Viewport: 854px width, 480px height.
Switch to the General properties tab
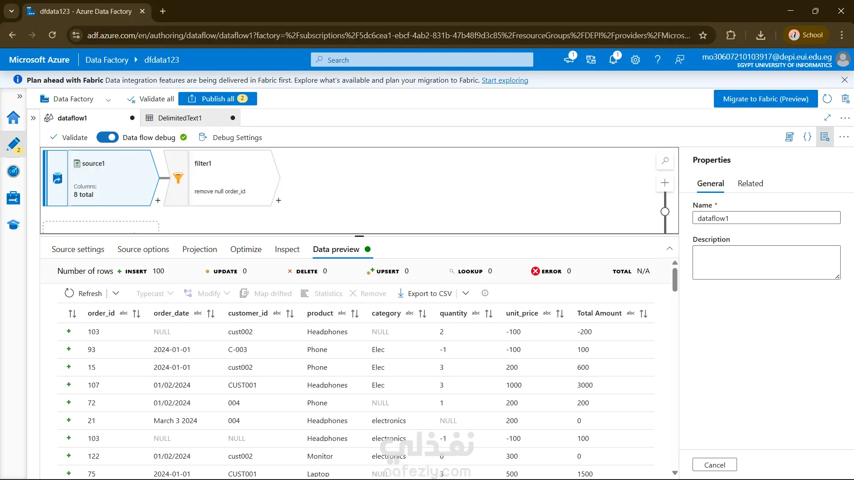pyautogui.click(x=710, y=184)
